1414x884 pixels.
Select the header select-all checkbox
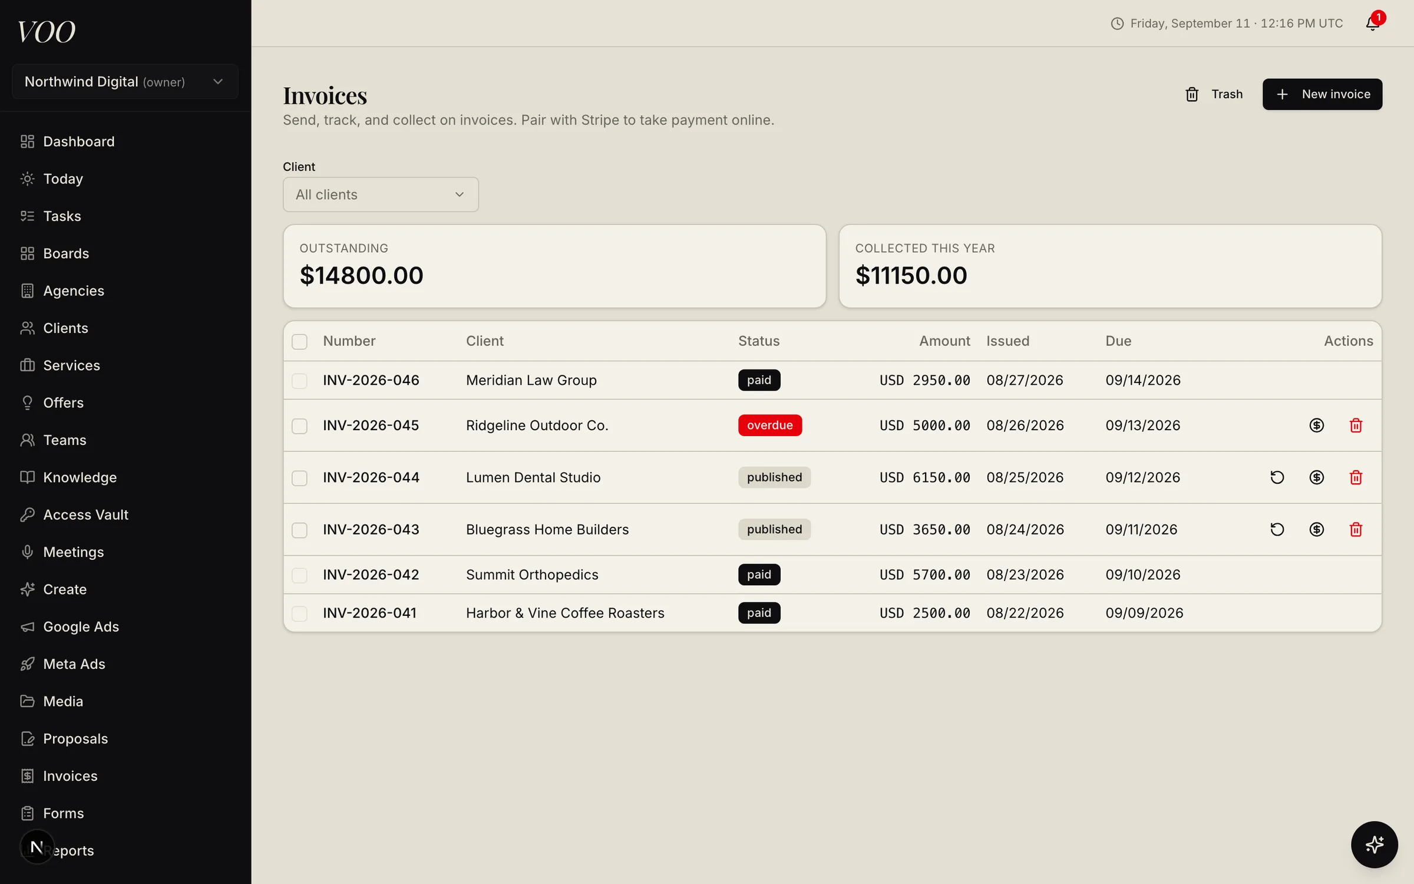click(x=299, y=341)
